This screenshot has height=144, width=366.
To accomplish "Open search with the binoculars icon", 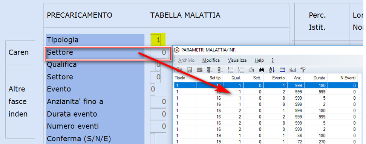I will tap(262, 70).
